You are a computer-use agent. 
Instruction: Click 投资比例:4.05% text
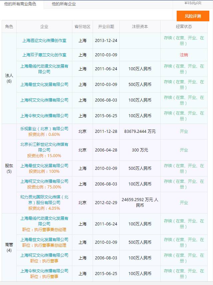(44, 208)
